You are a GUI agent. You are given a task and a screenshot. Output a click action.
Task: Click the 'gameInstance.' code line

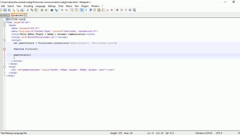(22, 55)
